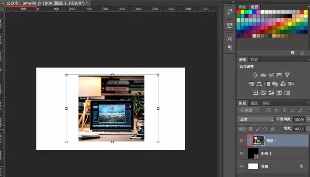Add a Color Balance adjustment
Screen dimensions: 310x177
(x=259, y=84)
